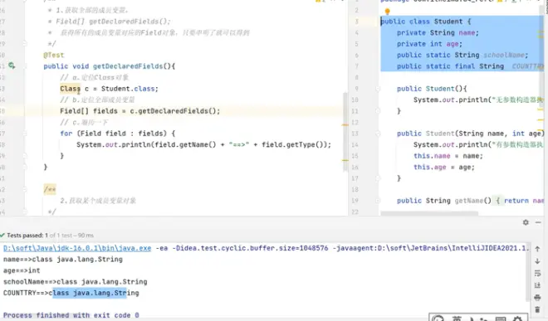Image resolution: width=548 pixels, height=321 pixels.
Task: Expand the folded getName() method
Action: pos(378,201)
